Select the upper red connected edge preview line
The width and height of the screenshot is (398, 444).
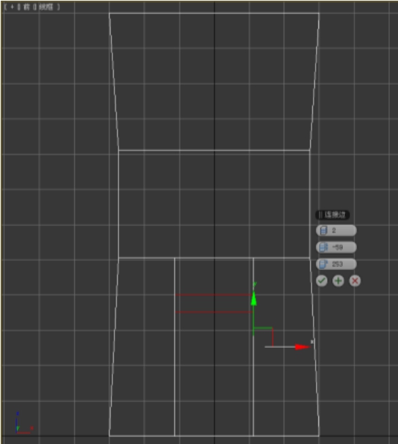tap(214, 295)
